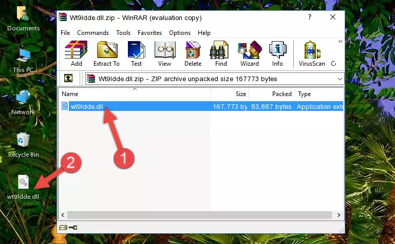Viewport: 395px width, 244px height.
Task: Select the This PC desktop icon
Action: (23, 61)
